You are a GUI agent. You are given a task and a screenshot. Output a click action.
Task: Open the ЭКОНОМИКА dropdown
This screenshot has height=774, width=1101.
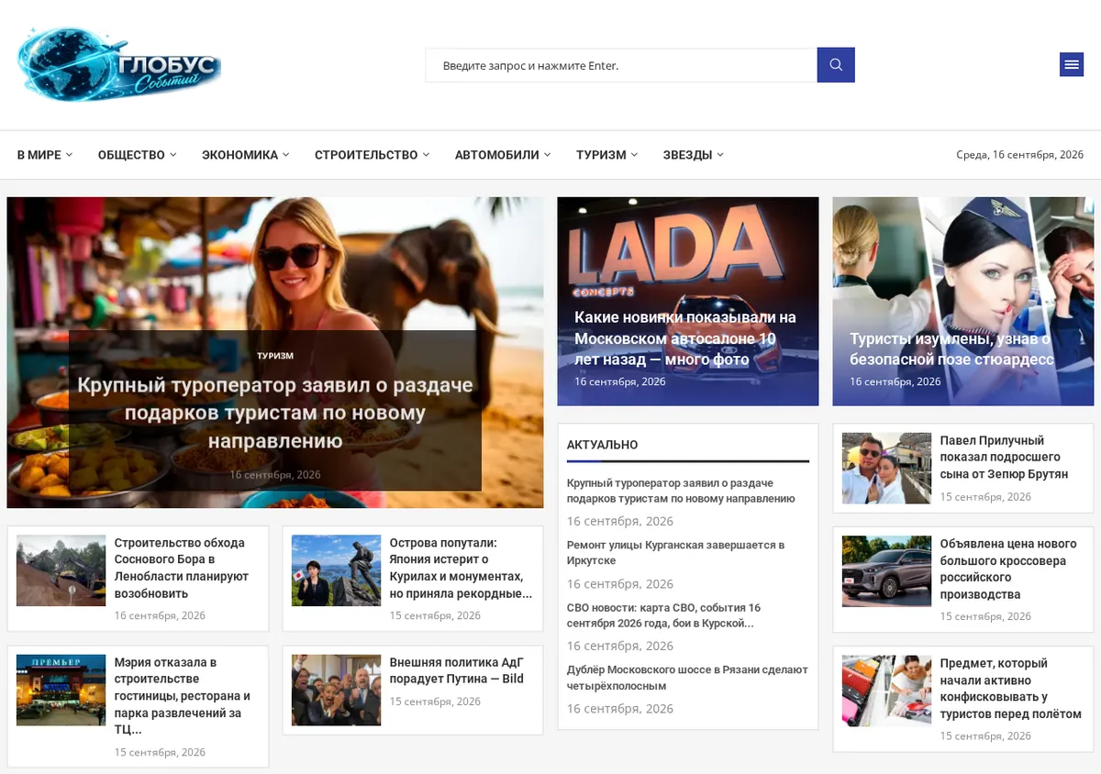[x=245, y=155]
